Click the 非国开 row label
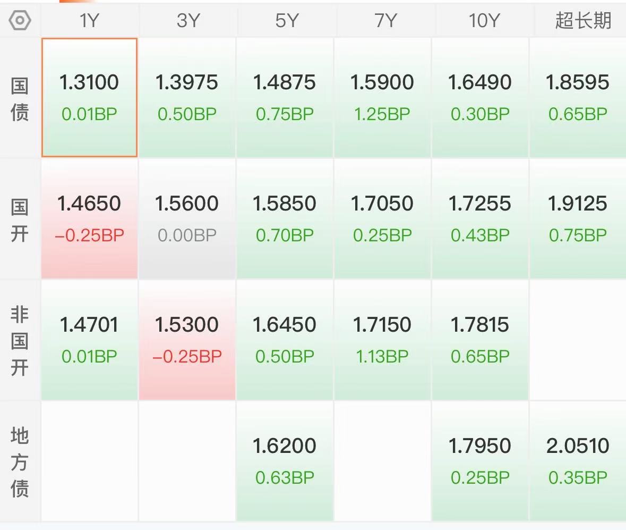The height and width of the screenshot is (530, 626). (x=20, y=341)
